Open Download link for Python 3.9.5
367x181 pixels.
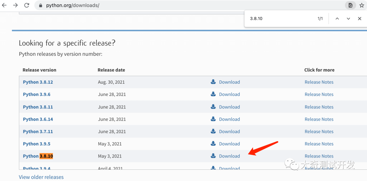pos(229,144)
